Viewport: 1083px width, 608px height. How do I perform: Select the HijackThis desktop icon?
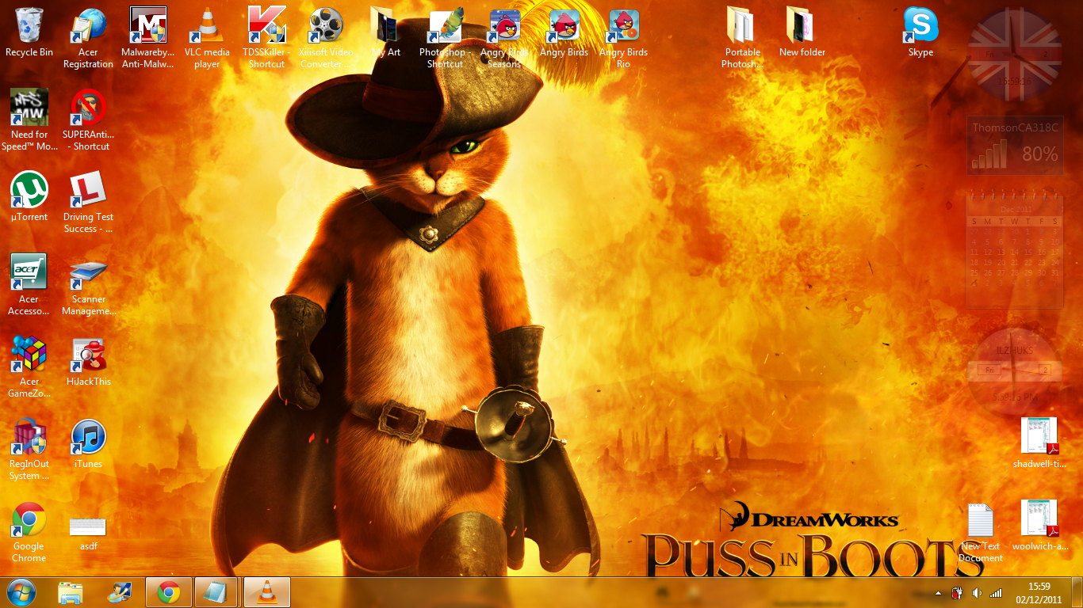click(88, 356)
